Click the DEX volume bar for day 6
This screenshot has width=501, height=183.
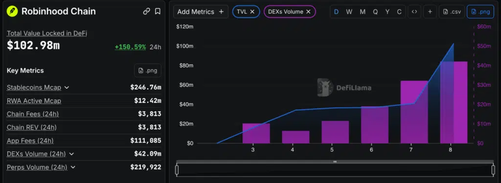click(375, 125)
